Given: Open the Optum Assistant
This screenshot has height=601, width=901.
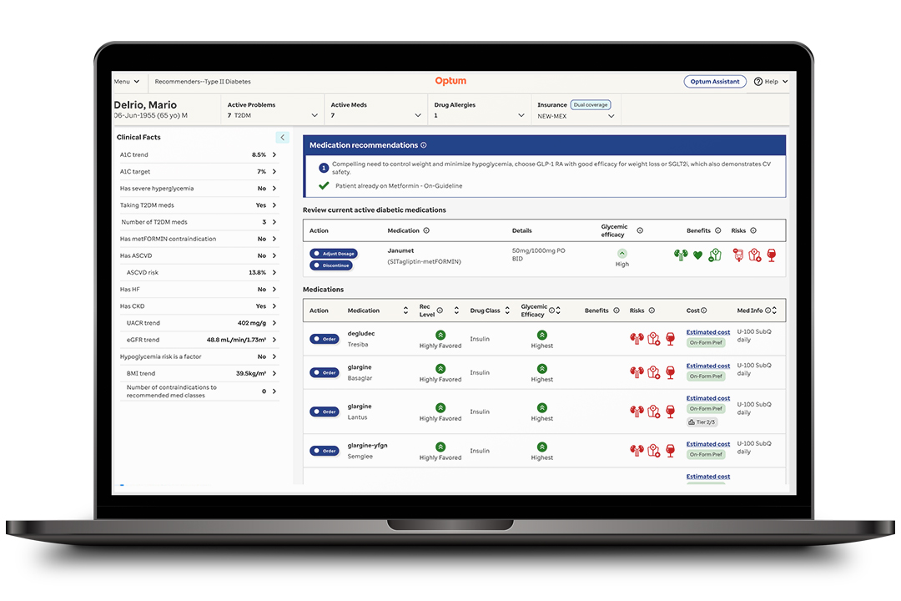Looking at the screenshot, I should click(715, 82).
